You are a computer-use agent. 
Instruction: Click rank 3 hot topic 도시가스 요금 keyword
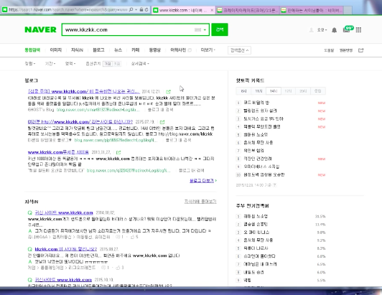(264, 118)
